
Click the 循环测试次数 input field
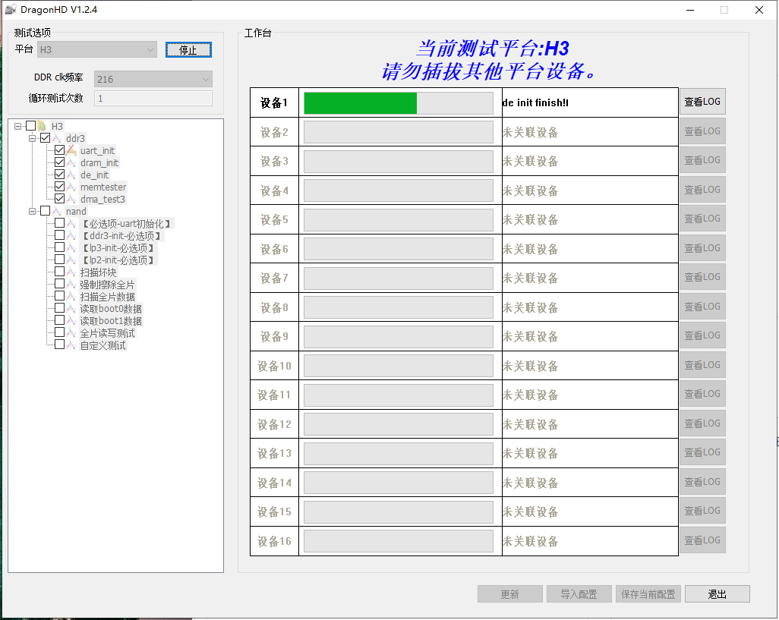pos(152,97)
